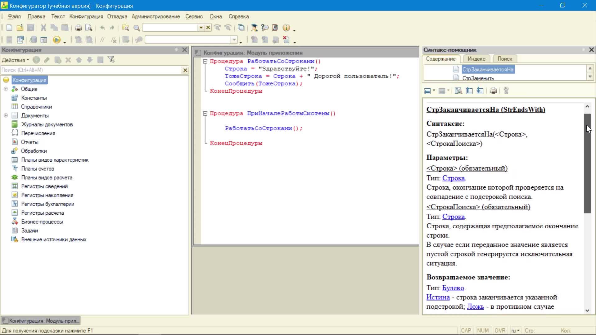Expand the Документы tree node
The image size is (596, 335).
(6, 115)
